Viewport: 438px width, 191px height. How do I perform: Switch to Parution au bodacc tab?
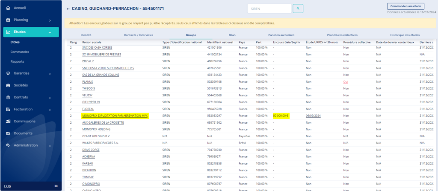pyautogui.click(x=281, y=35)
